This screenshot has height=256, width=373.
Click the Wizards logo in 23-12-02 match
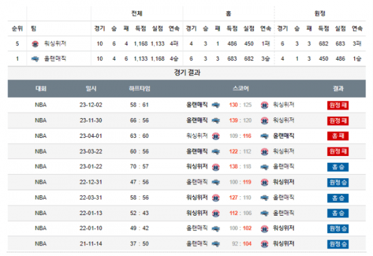[x=264, y=105]
